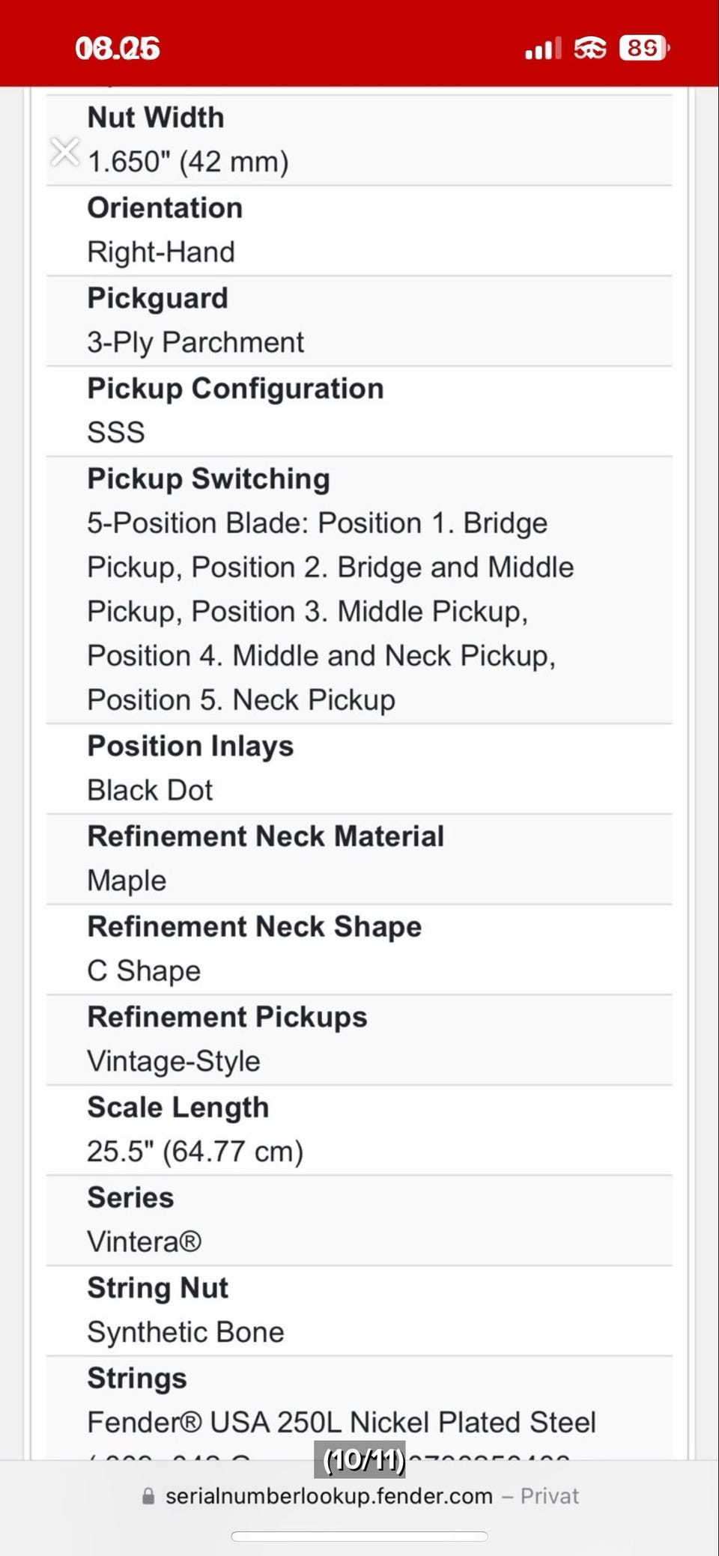
Task: Tap the Wi-Fi status icon
Action: 590,49
